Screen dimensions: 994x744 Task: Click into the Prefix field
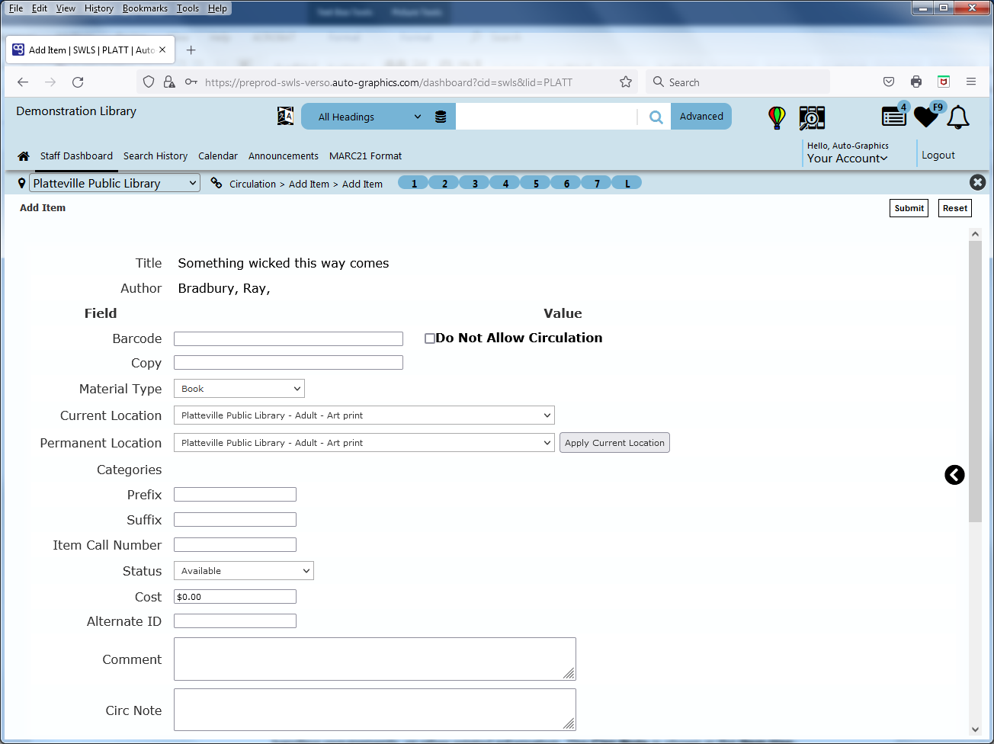[235, 495]
